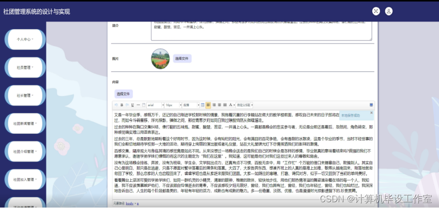Click 选择文件 button under 内容 label
The height and width of the screenshot is (208, 439).
pos(124,94)
